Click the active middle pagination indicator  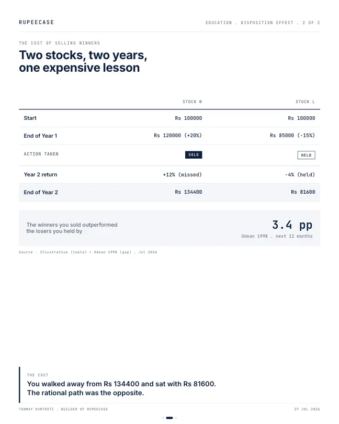pyautogui.click(x=169, y=418)
